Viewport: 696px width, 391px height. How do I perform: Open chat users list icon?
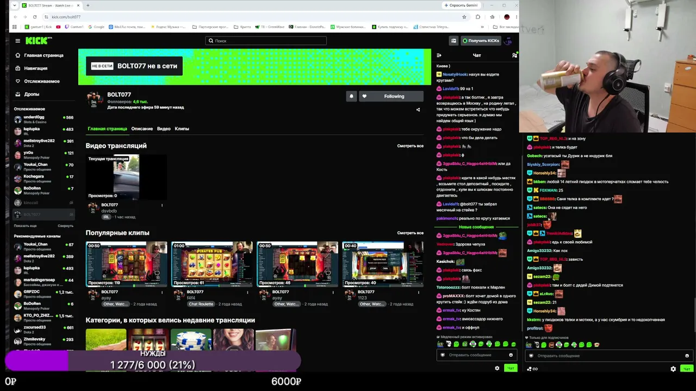coord(514,55)
